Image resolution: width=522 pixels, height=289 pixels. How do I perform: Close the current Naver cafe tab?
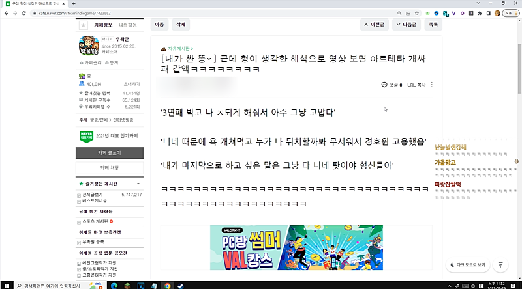pos(63,4)
